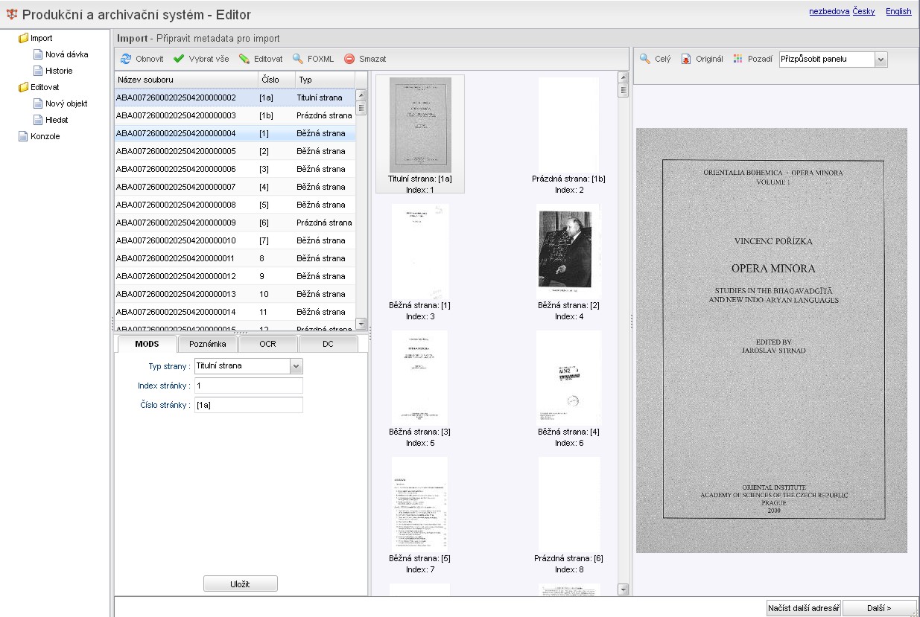Viewport: 920px width, 617px height.
Task: Select row ABA007260002025042000000005
Action: (235, 151)
